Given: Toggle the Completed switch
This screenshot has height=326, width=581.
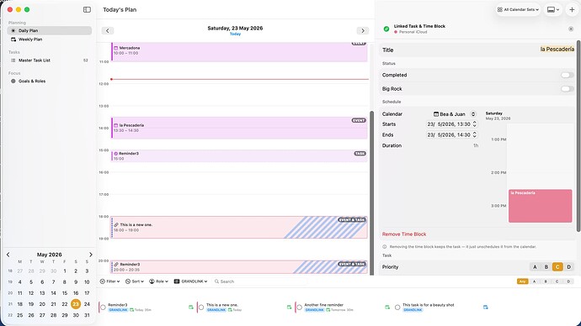Looking at the screenshot, I should 567,75.
